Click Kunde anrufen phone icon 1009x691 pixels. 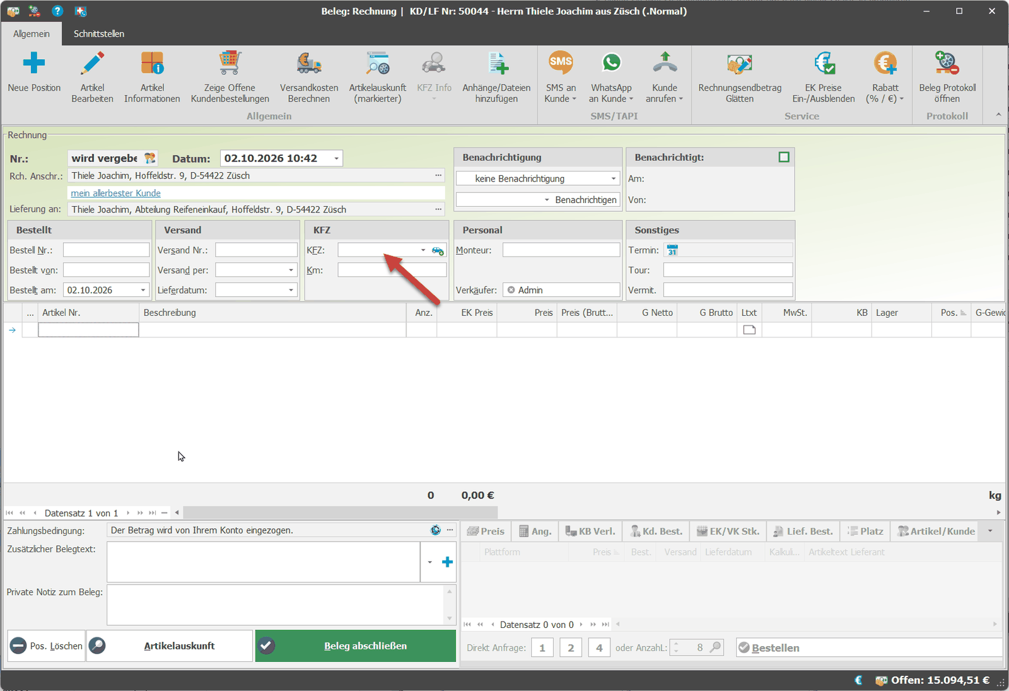665,63
